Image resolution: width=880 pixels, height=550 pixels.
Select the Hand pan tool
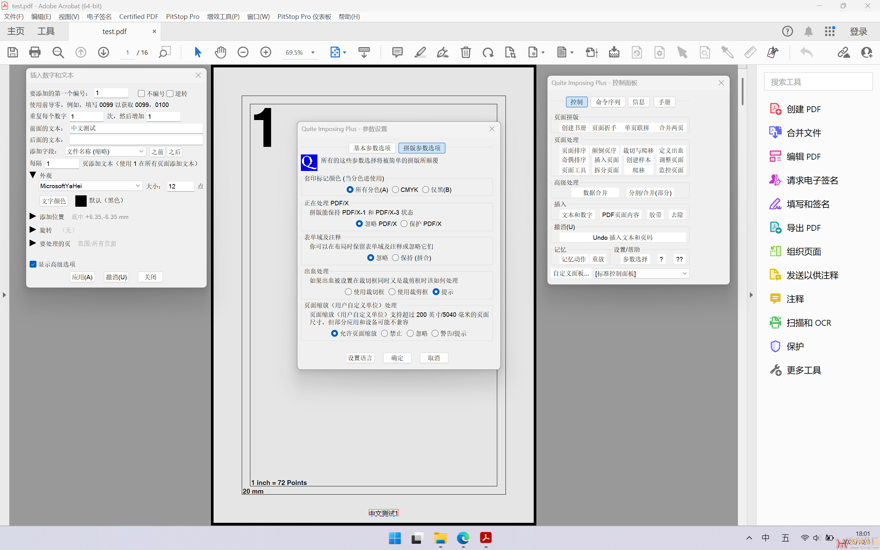click(220, 52)
